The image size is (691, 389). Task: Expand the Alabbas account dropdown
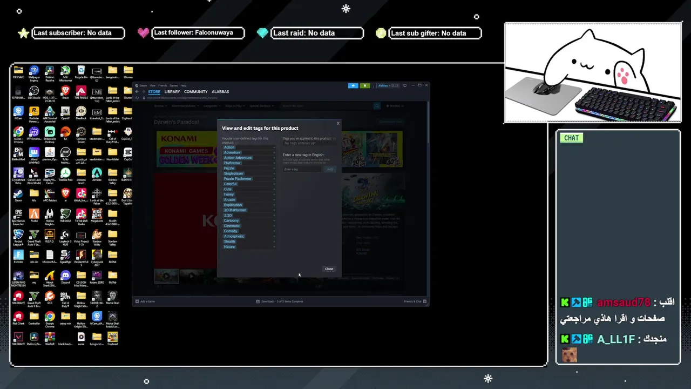(x=388, y=85)
